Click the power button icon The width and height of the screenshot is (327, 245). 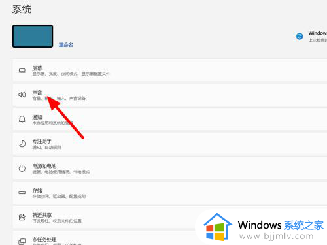coord(22,169)
